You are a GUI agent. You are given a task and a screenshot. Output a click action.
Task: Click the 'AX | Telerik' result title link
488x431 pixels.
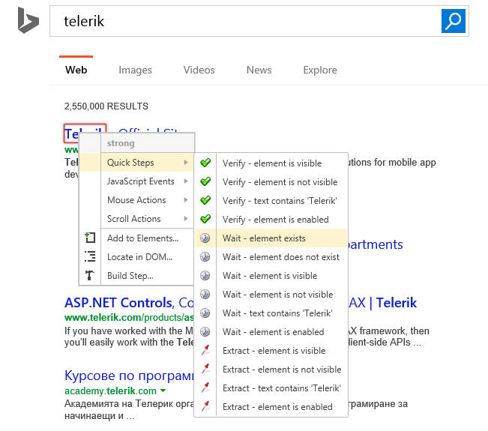point(383,302)
